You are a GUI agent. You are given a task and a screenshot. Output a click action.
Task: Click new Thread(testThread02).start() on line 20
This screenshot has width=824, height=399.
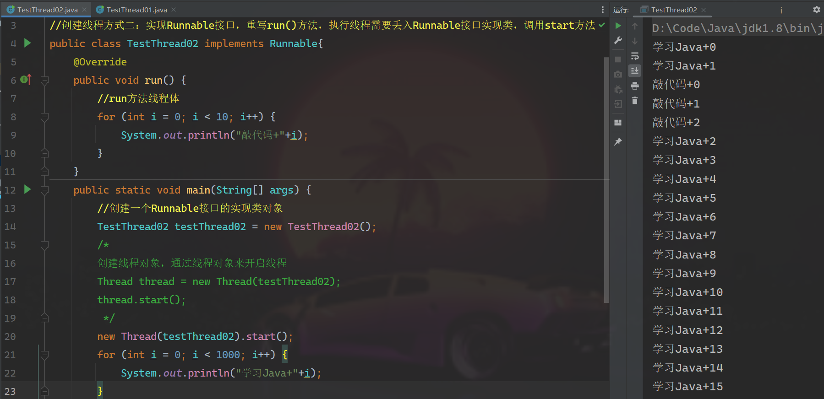coord(193,336)
